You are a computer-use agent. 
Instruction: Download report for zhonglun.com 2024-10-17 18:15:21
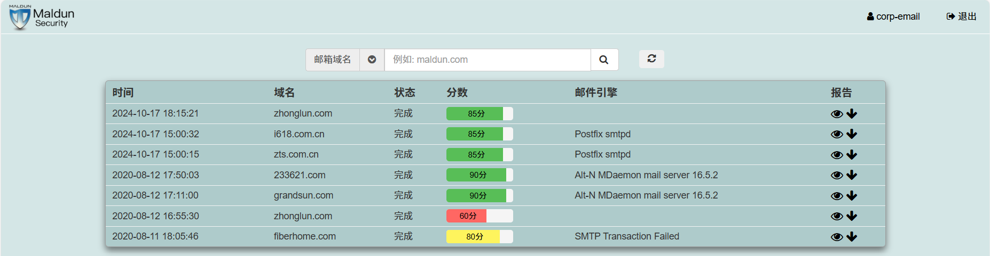point(852,114)
